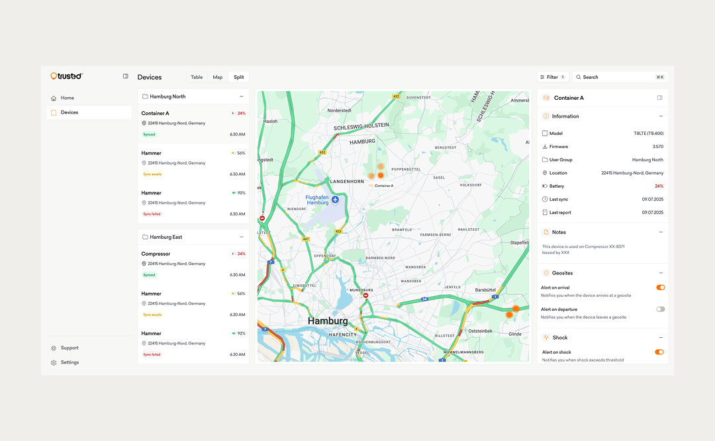Click the notes text about Compressor XX-8371

583,250
